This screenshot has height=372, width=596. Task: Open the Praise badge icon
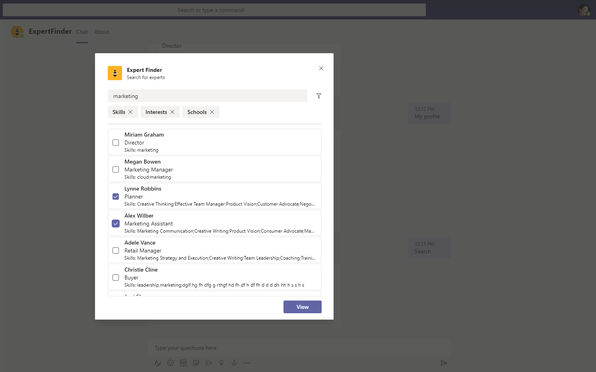pyautogui.click(x=221, y=363)
